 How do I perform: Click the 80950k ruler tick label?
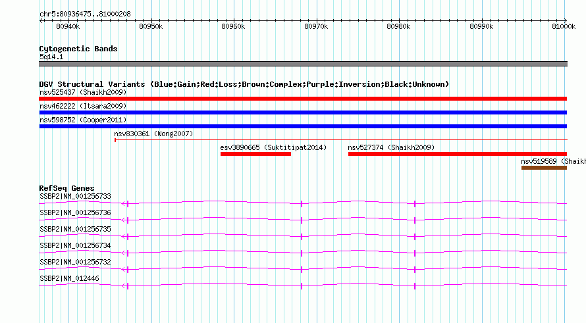tap(151, 26)
